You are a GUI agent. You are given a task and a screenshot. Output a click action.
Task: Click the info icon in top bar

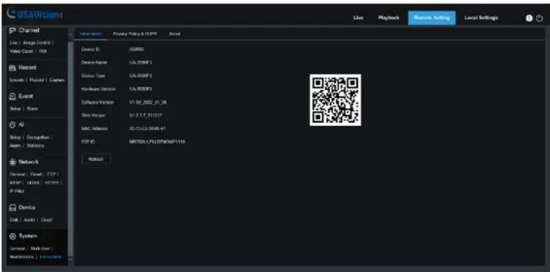coord(529,18)
